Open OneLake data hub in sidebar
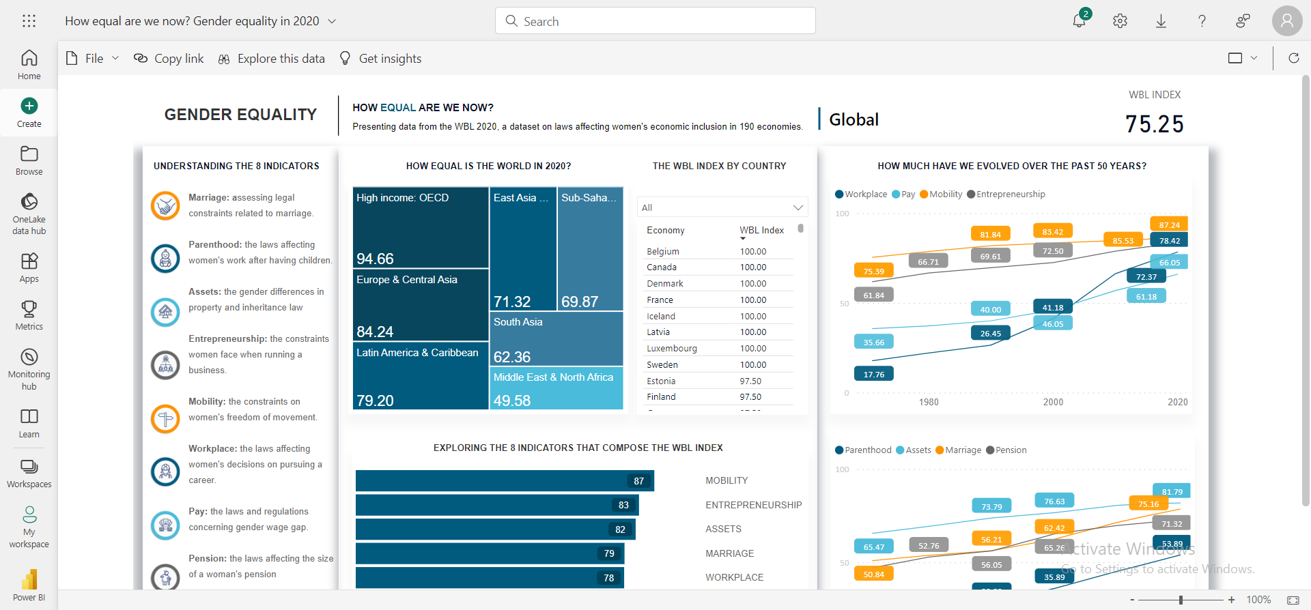Viewport: 1311px width, 610px height. [x=29, y=213]
